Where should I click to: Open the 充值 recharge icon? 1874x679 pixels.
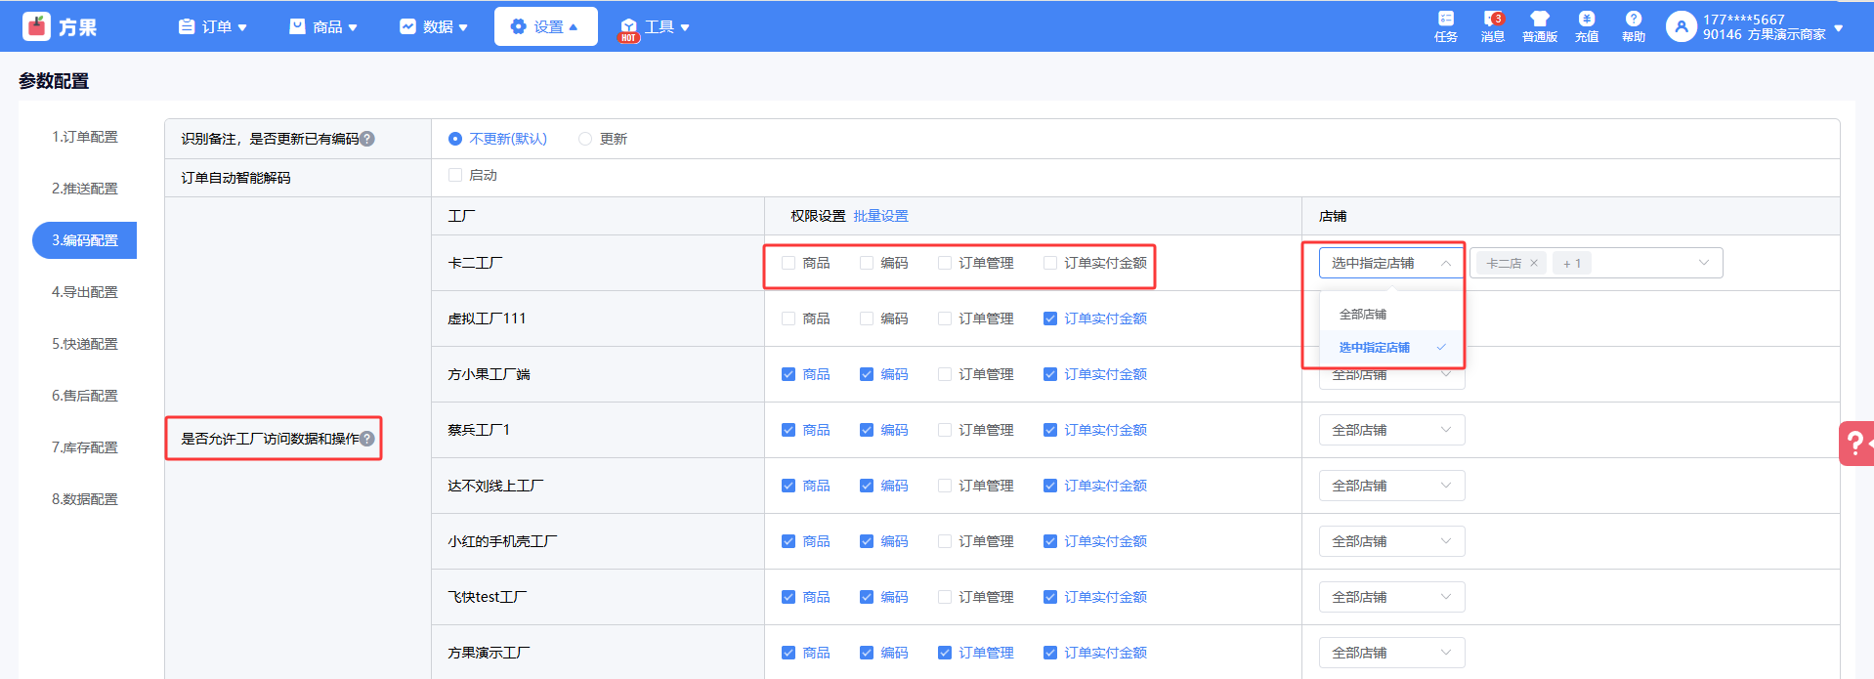tap(1586, 20)
